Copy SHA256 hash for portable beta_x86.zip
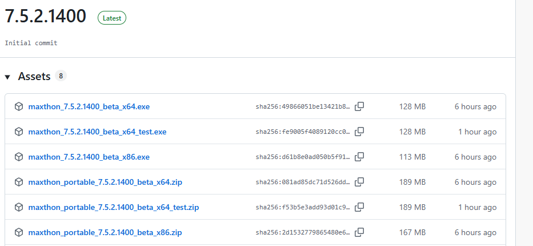Image resolution: width=533 pixels, height=246 pixels. coord(359,232)
